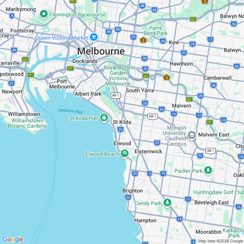Click the route 33 shield below Brighton
244x244 pixels.
[x=128, y=197]
